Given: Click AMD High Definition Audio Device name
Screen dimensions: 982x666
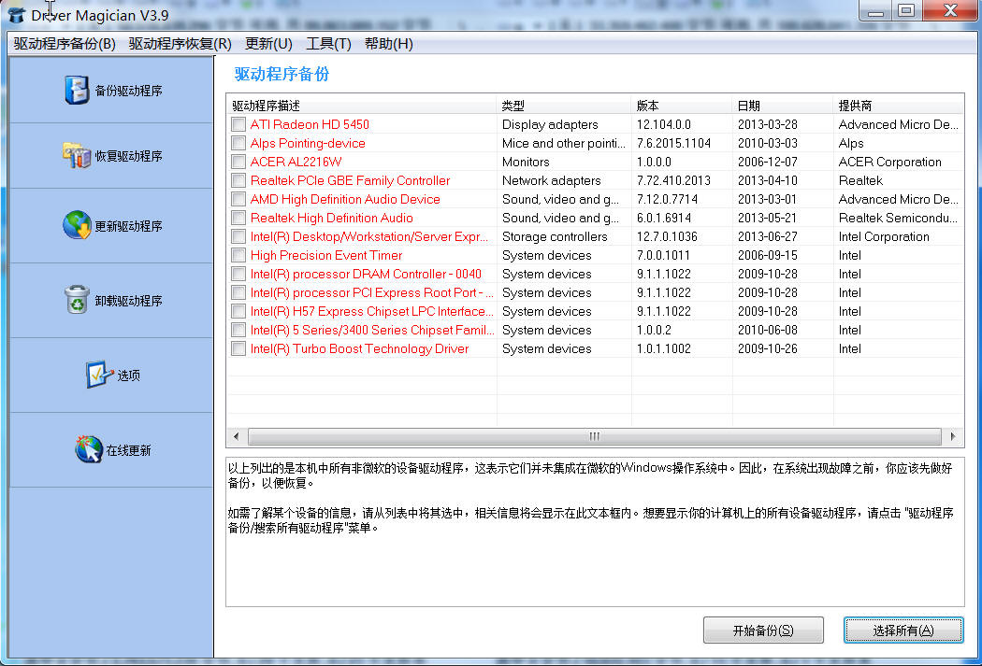Looking at the screenshot, I should (x=345, y=200).
